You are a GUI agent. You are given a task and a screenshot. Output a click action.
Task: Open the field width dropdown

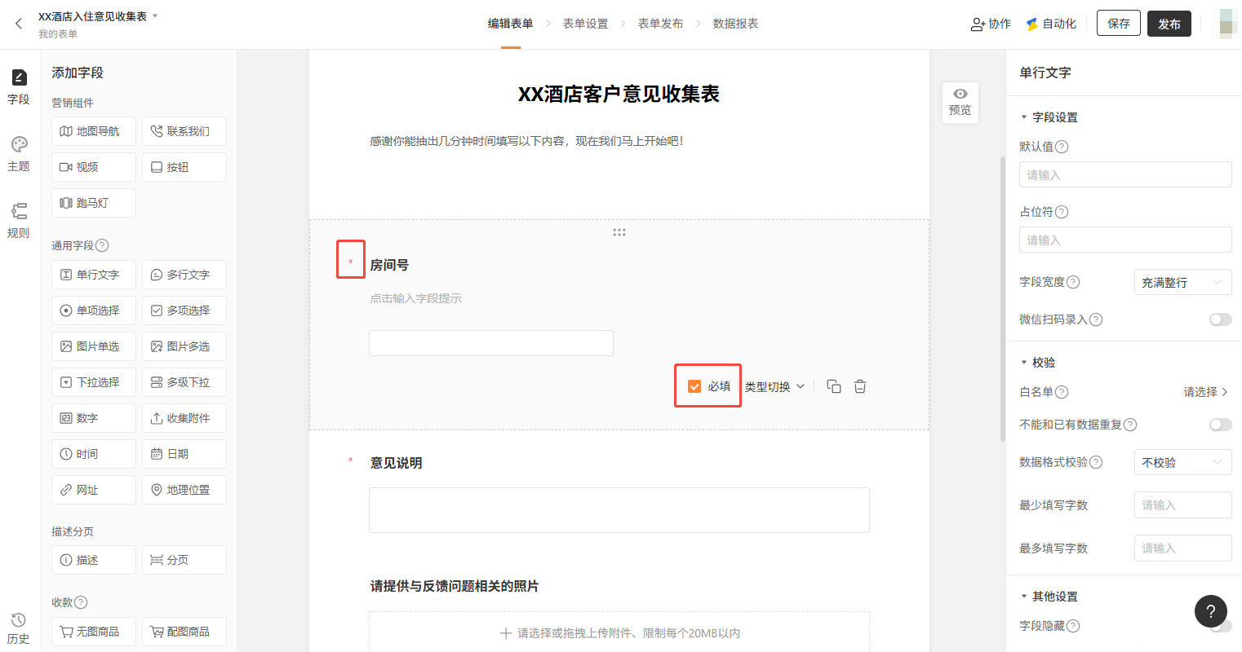point(1182,282)
